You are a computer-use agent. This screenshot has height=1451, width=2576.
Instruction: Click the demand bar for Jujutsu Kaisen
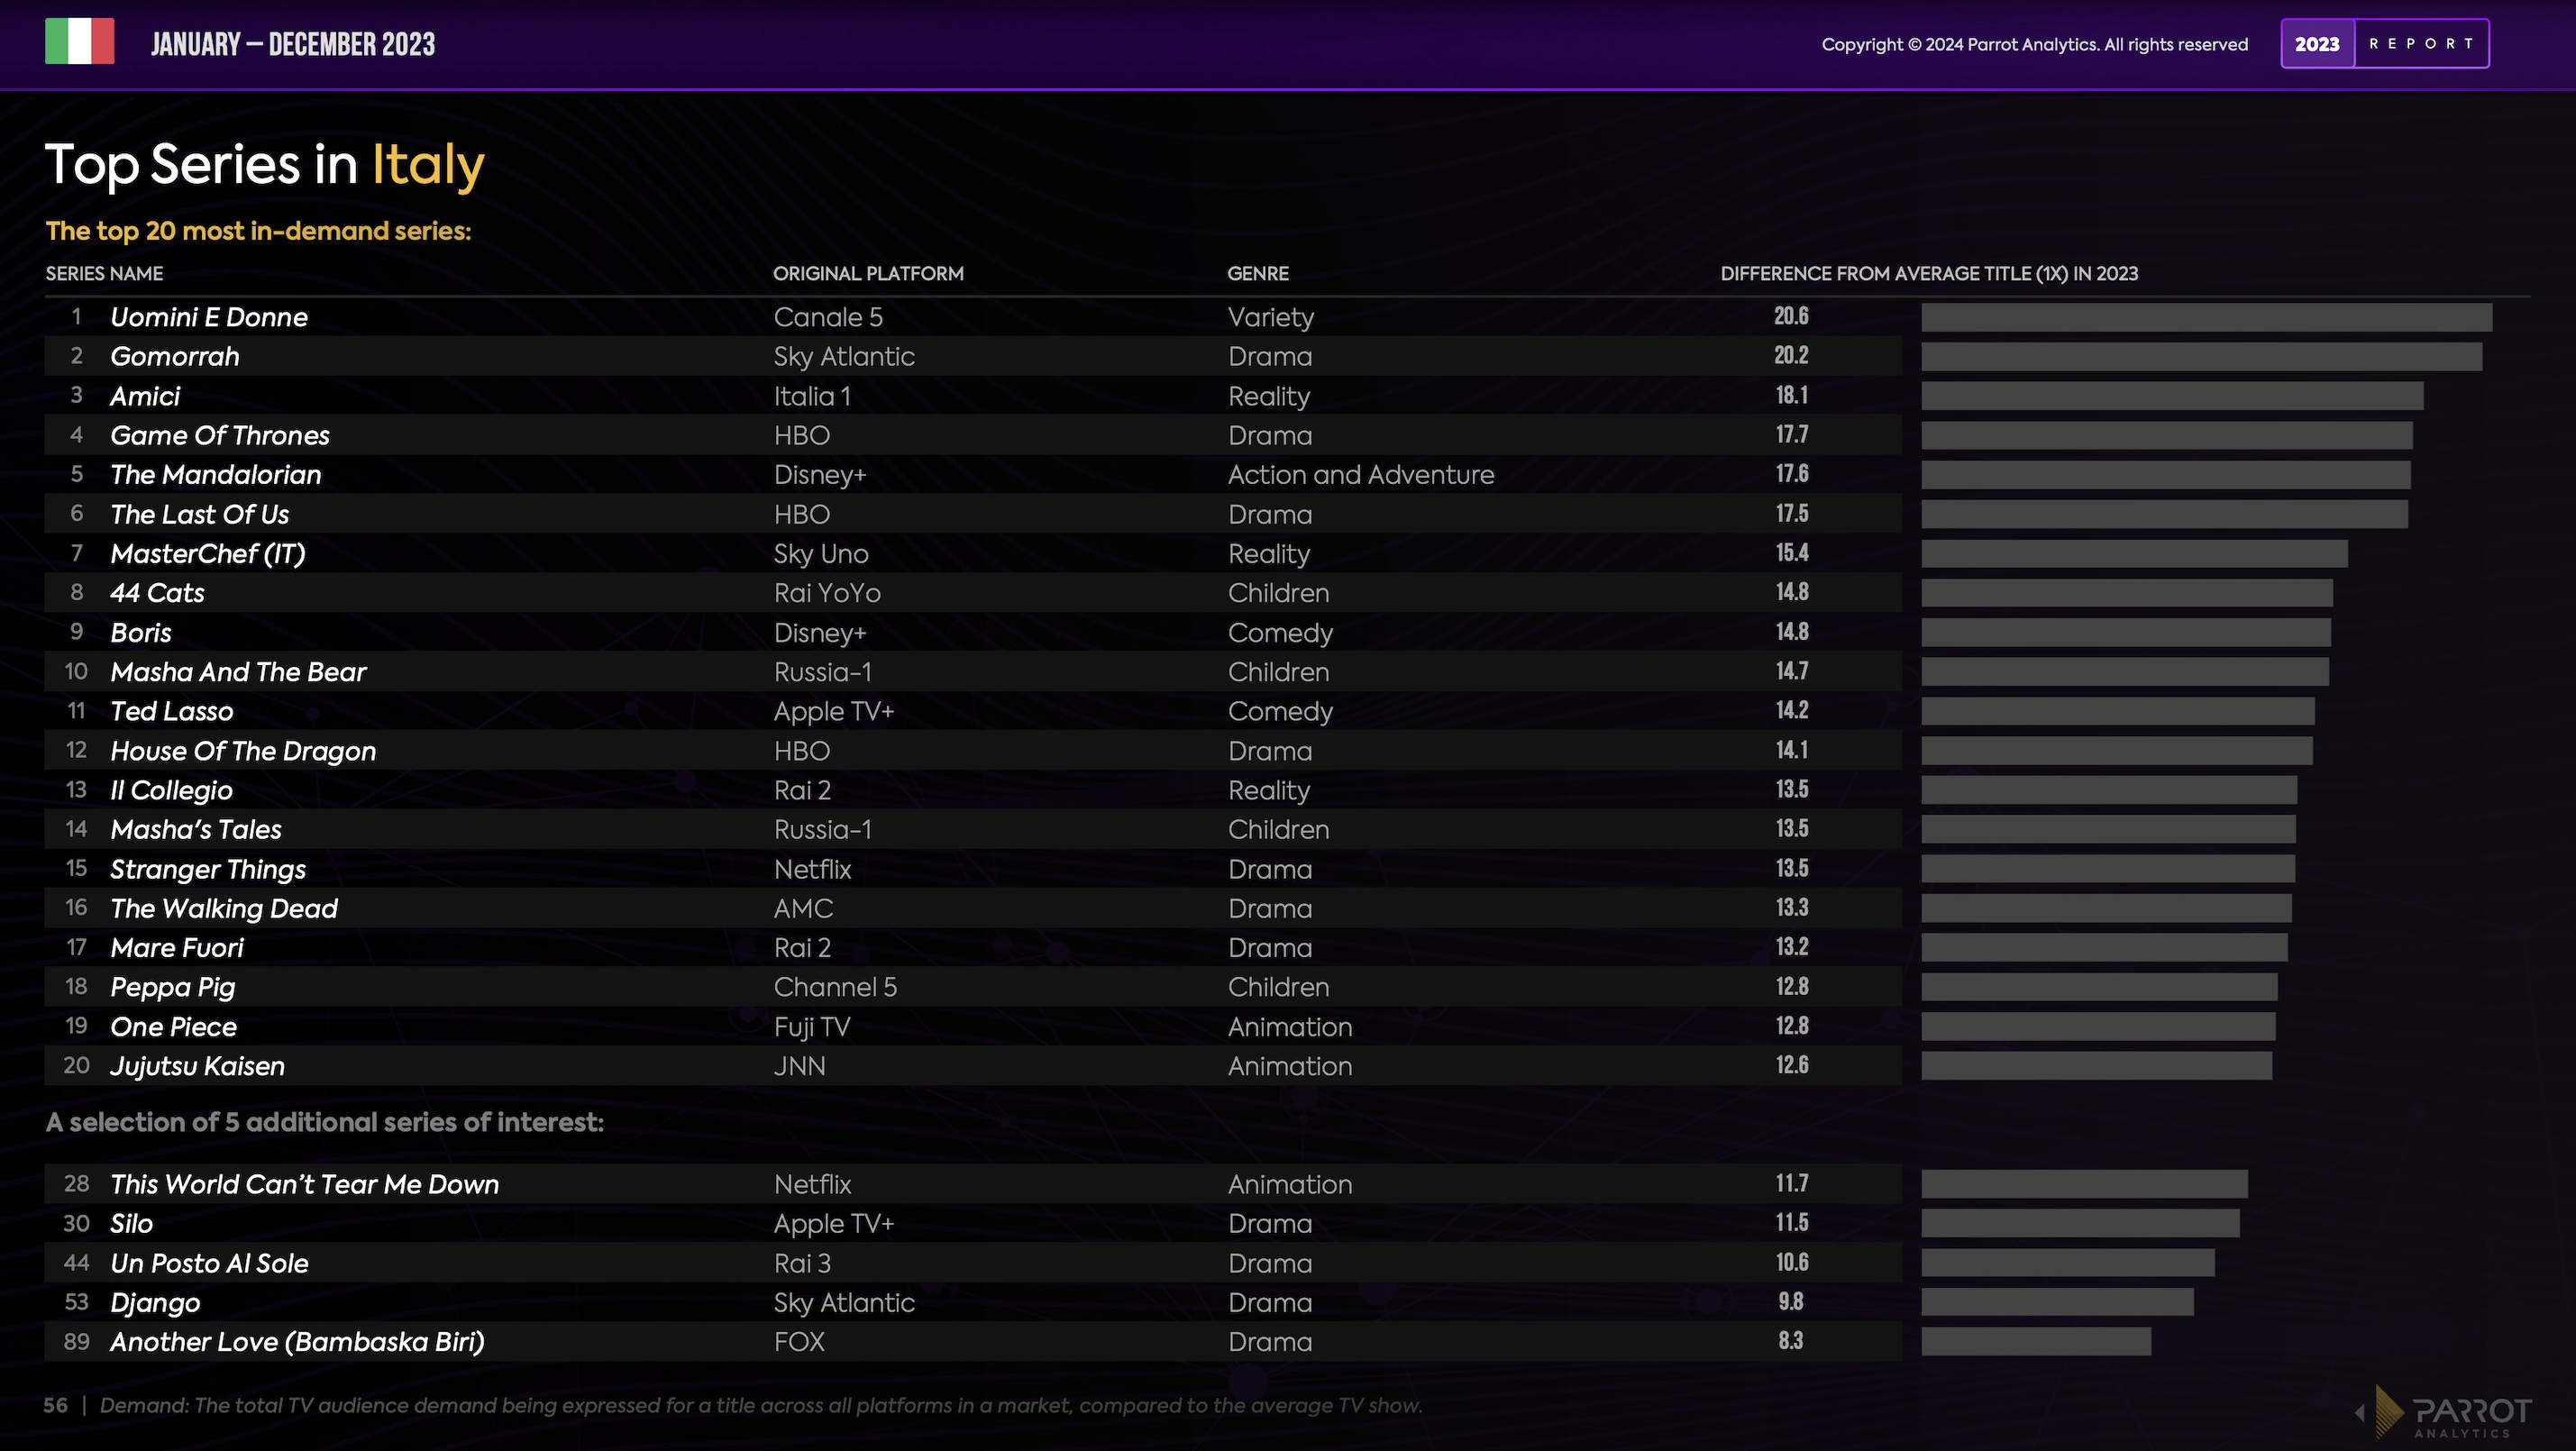click(2096, 1066)
